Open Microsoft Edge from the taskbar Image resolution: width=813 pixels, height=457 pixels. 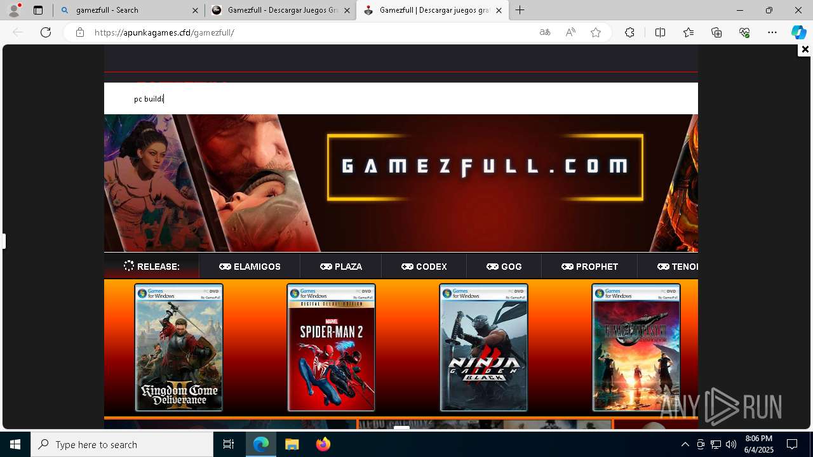pos(261,444)
